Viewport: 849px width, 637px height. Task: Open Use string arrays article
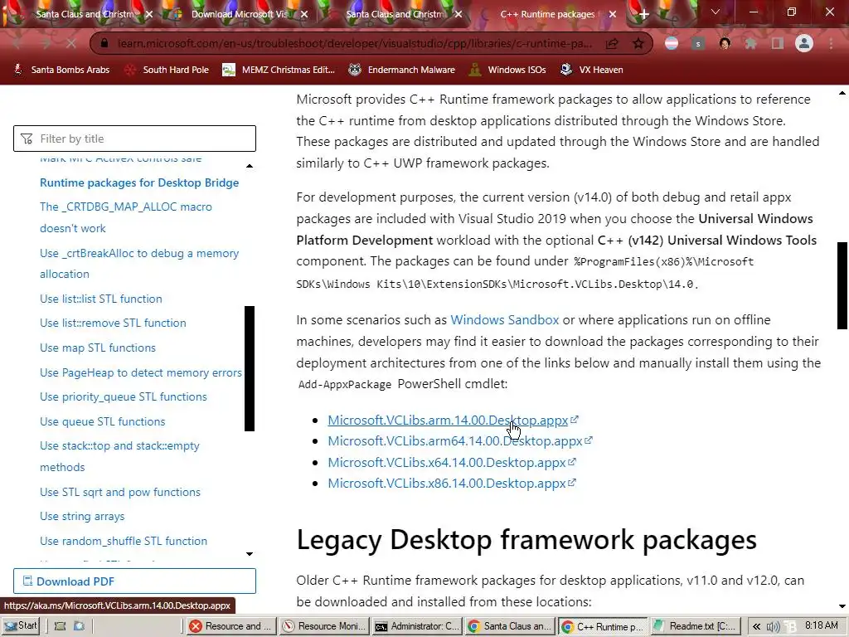[82, 516]
